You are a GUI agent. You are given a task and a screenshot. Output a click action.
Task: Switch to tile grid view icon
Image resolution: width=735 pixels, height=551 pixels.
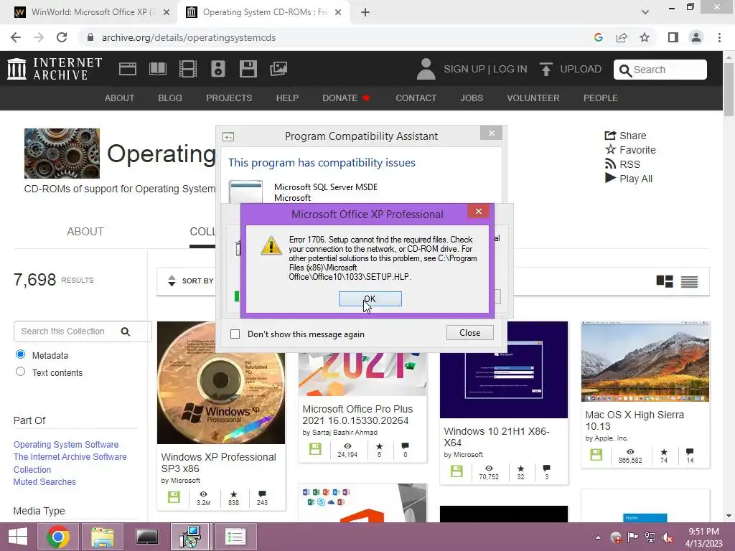coord(664,281)
